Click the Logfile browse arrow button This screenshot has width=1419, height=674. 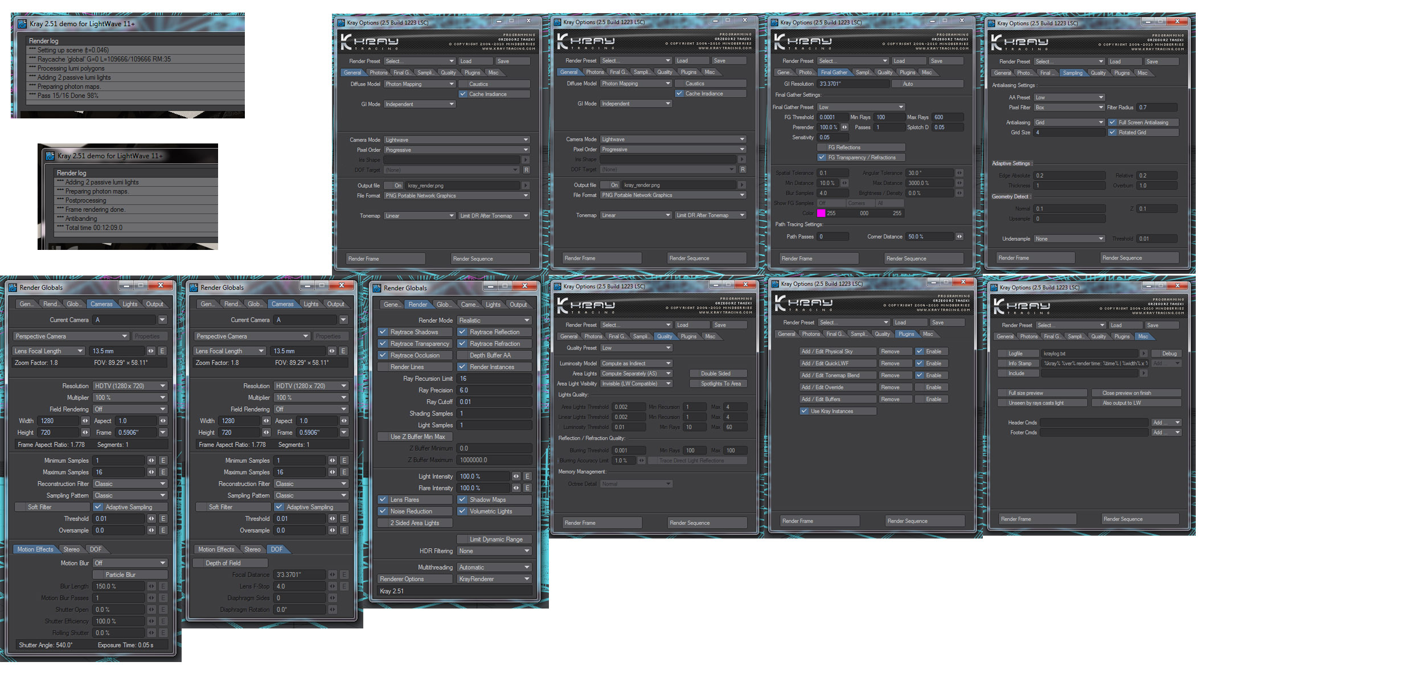pyautogui.click(x=1143, y=354)
